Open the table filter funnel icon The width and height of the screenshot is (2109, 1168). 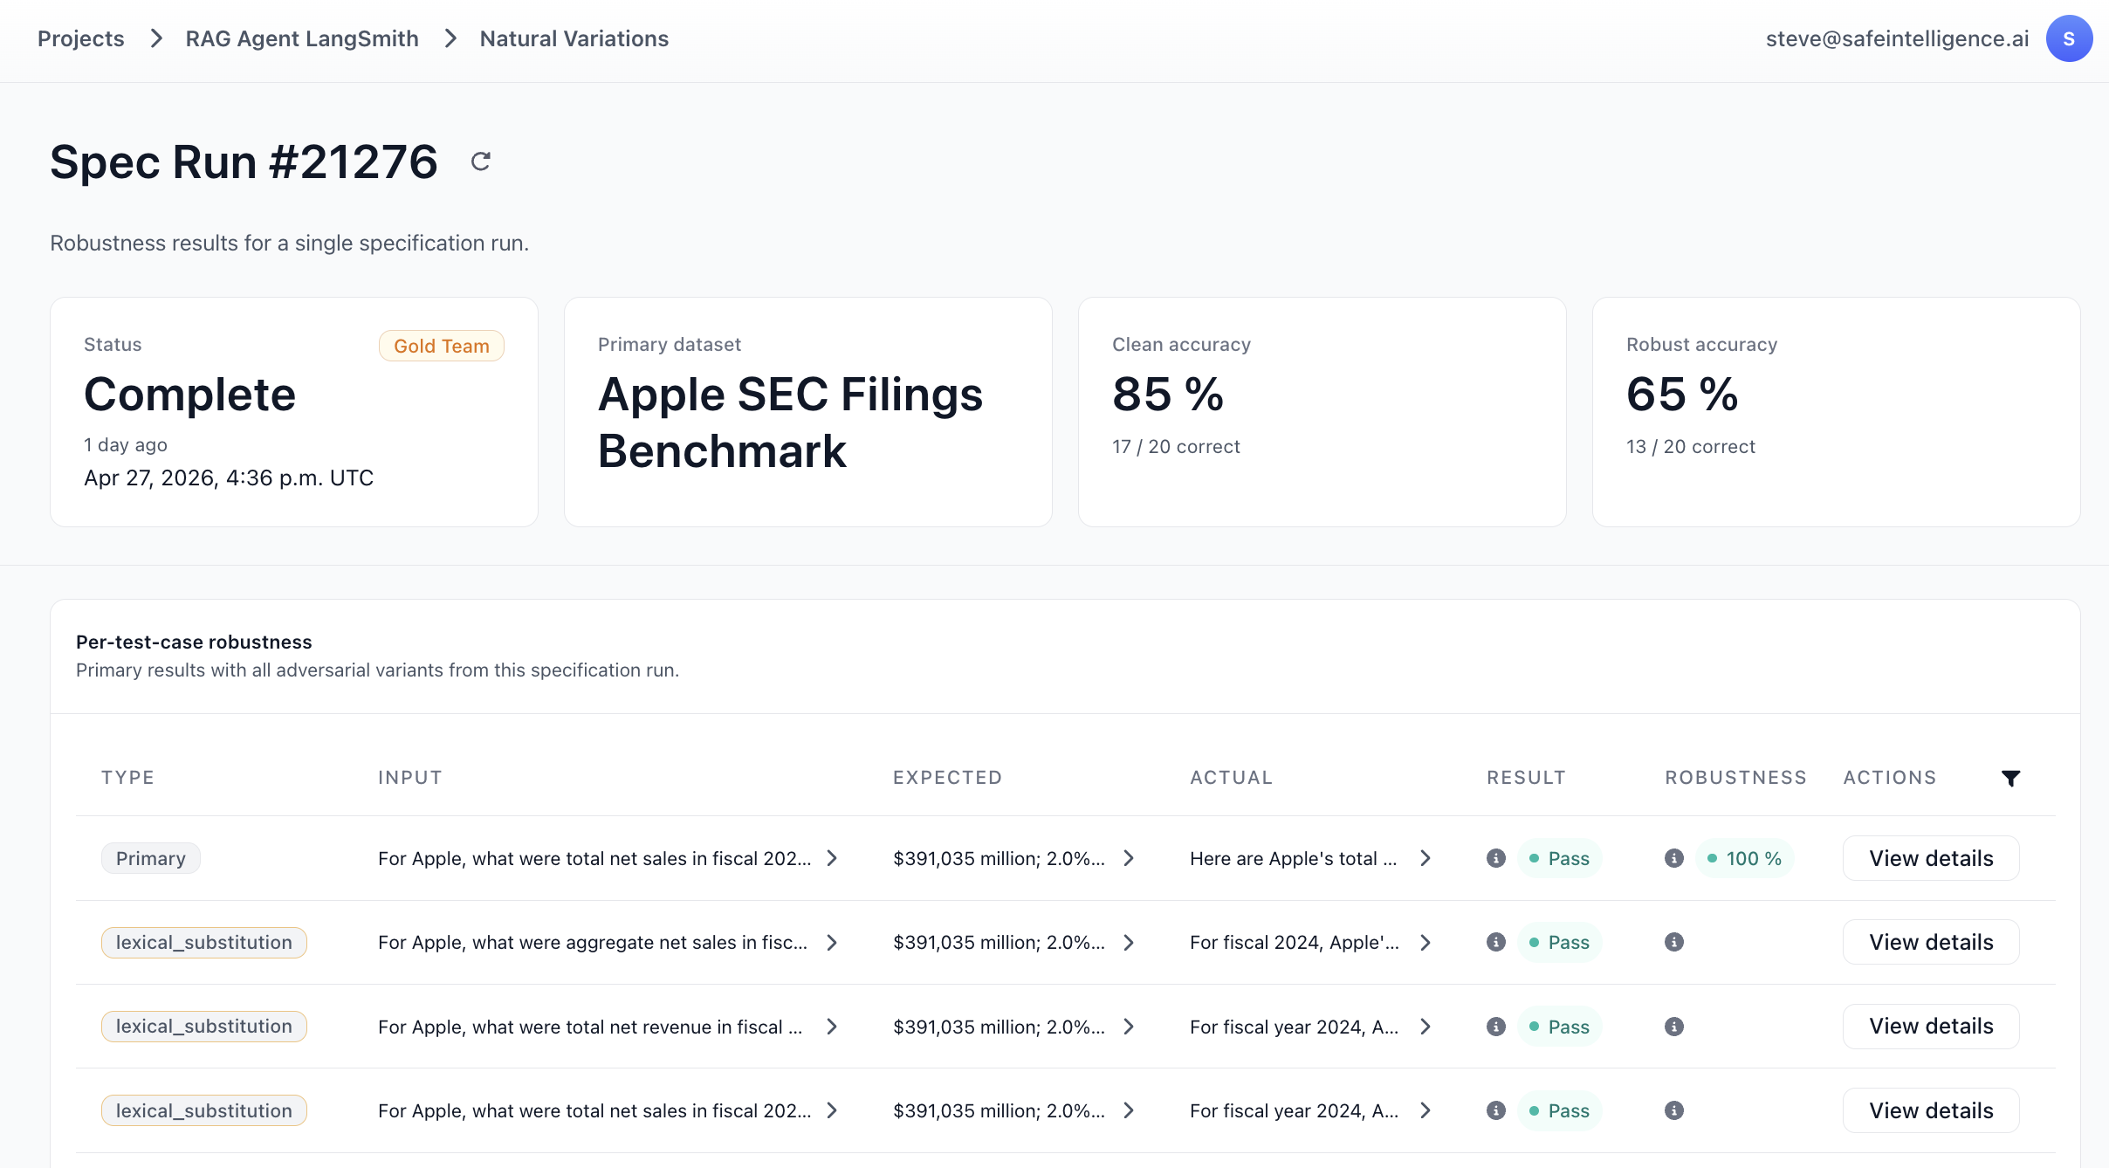2010,778
